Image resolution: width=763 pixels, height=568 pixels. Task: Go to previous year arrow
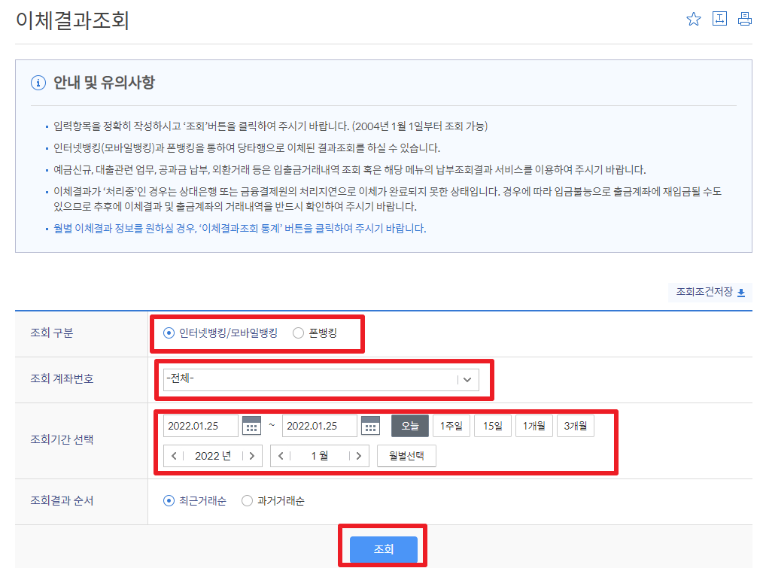(x=174, y=456)
